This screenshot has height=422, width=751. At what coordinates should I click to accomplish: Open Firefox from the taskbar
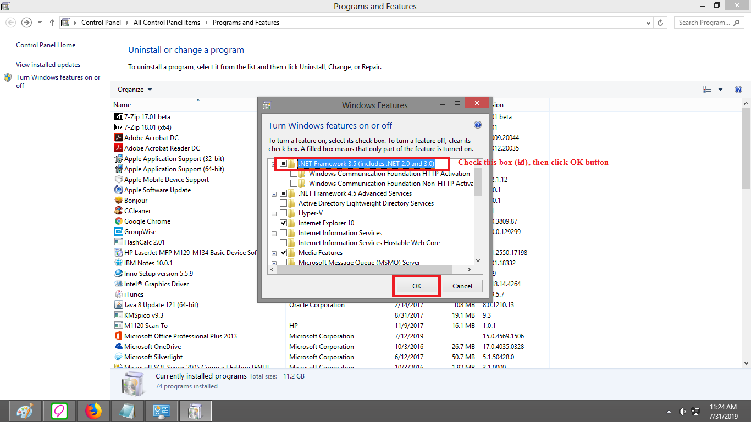93,411
